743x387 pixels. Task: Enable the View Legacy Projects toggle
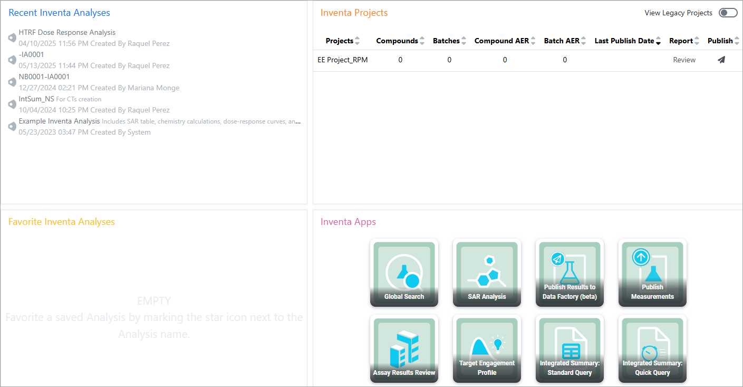(x=728, y=12)
